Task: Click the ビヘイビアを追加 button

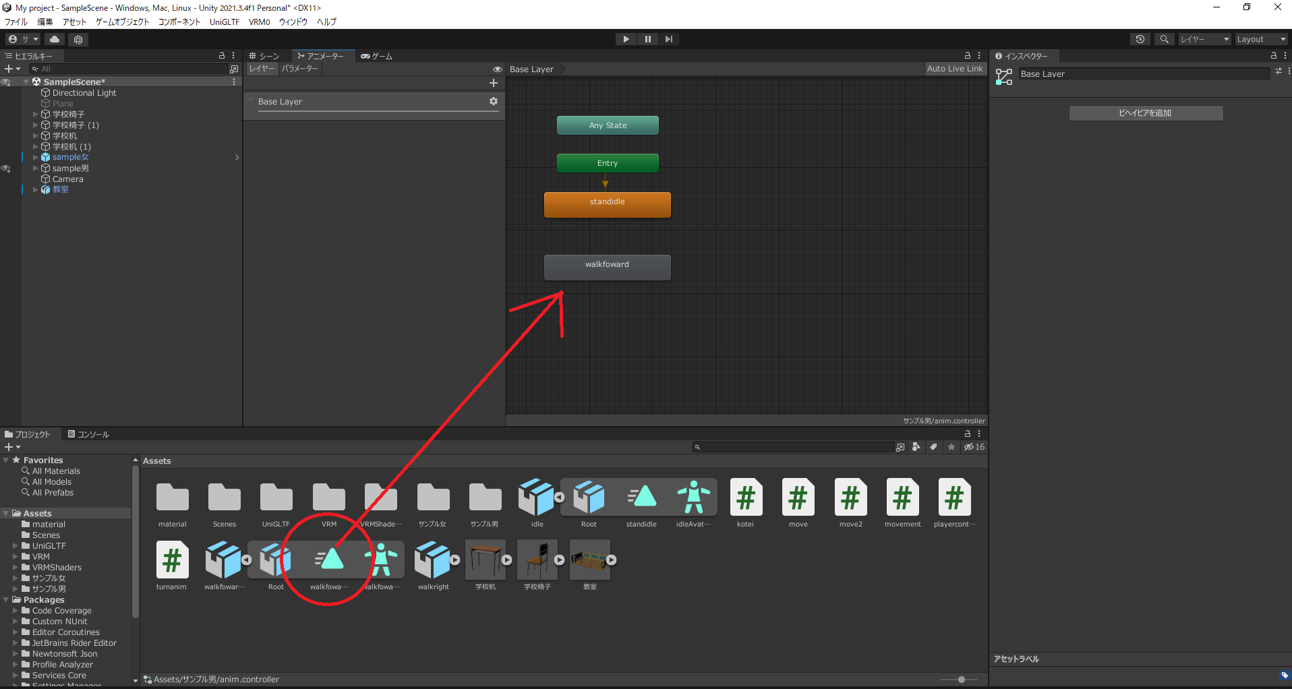Action: pyautogui.click(x=1145, y=113)
